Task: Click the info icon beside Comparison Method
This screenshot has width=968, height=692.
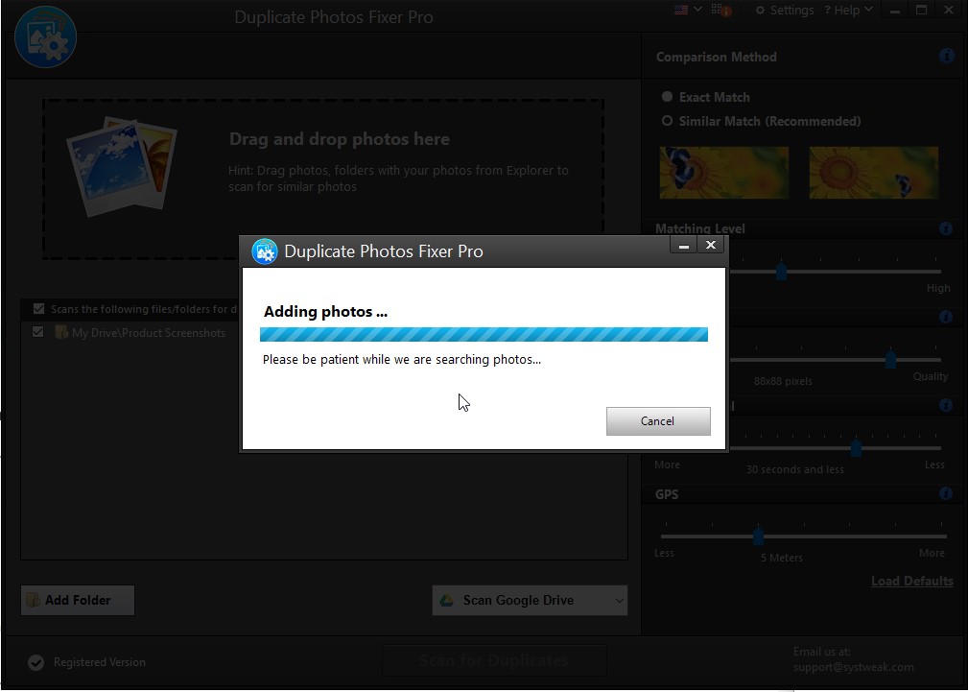Action: point(946,56)
